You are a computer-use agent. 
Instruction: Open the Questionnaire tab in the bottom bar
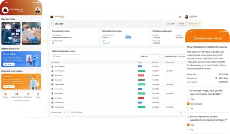coord(17,95)
